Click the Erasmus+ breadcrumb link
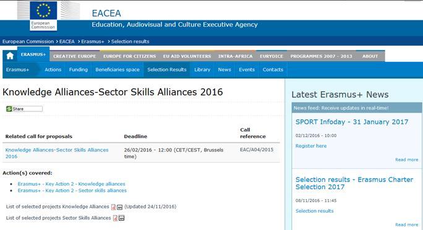Screen dimensions: 423x230 (93, 41)
